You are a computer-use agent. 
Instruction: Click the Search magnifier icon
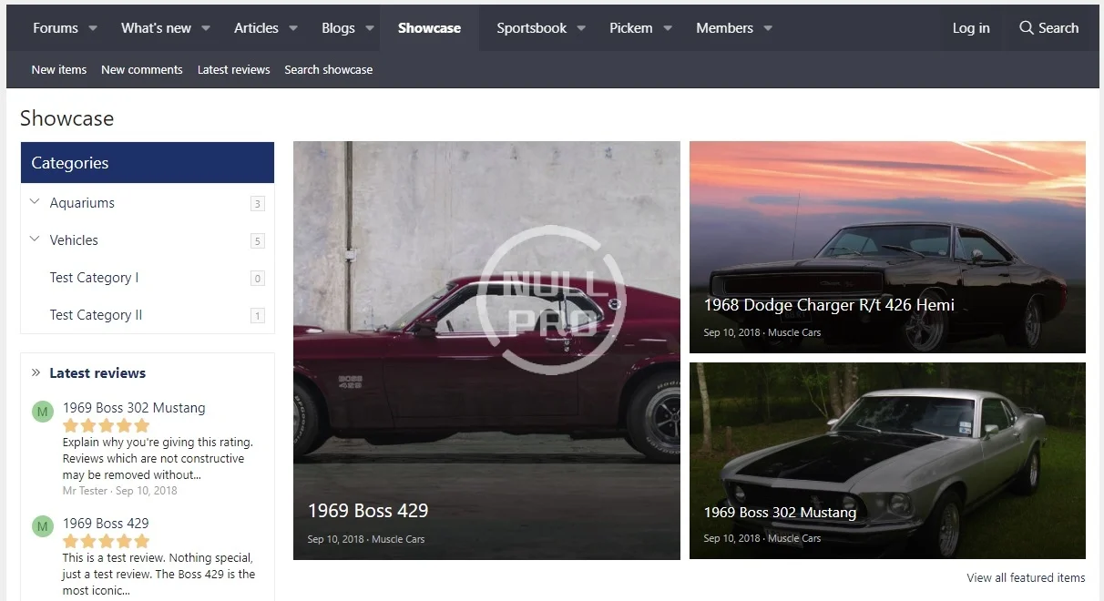coord(1027,28)
